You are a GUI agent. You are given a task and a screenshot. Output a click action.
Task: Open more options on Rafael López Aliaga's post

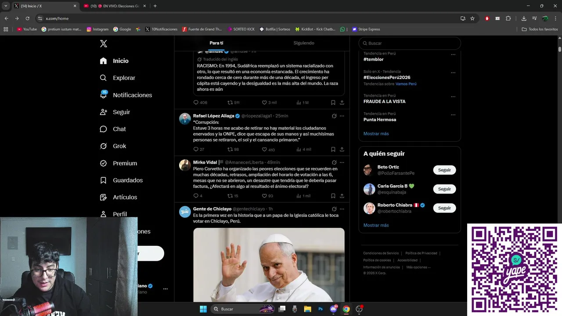tap(342, 116)
